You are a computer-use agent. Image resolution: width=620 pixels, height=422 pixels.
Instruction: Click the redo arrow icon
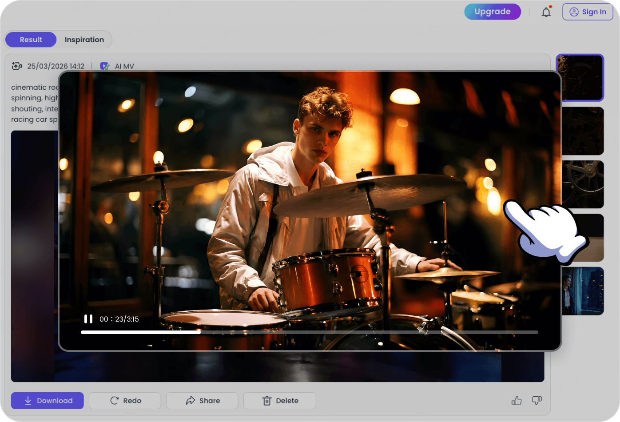(x=114, y=400)
